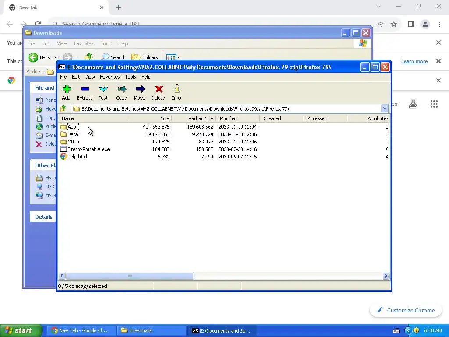Bookmark this tab with the star icon
The image size is (449, 337).
coord(394,25)
